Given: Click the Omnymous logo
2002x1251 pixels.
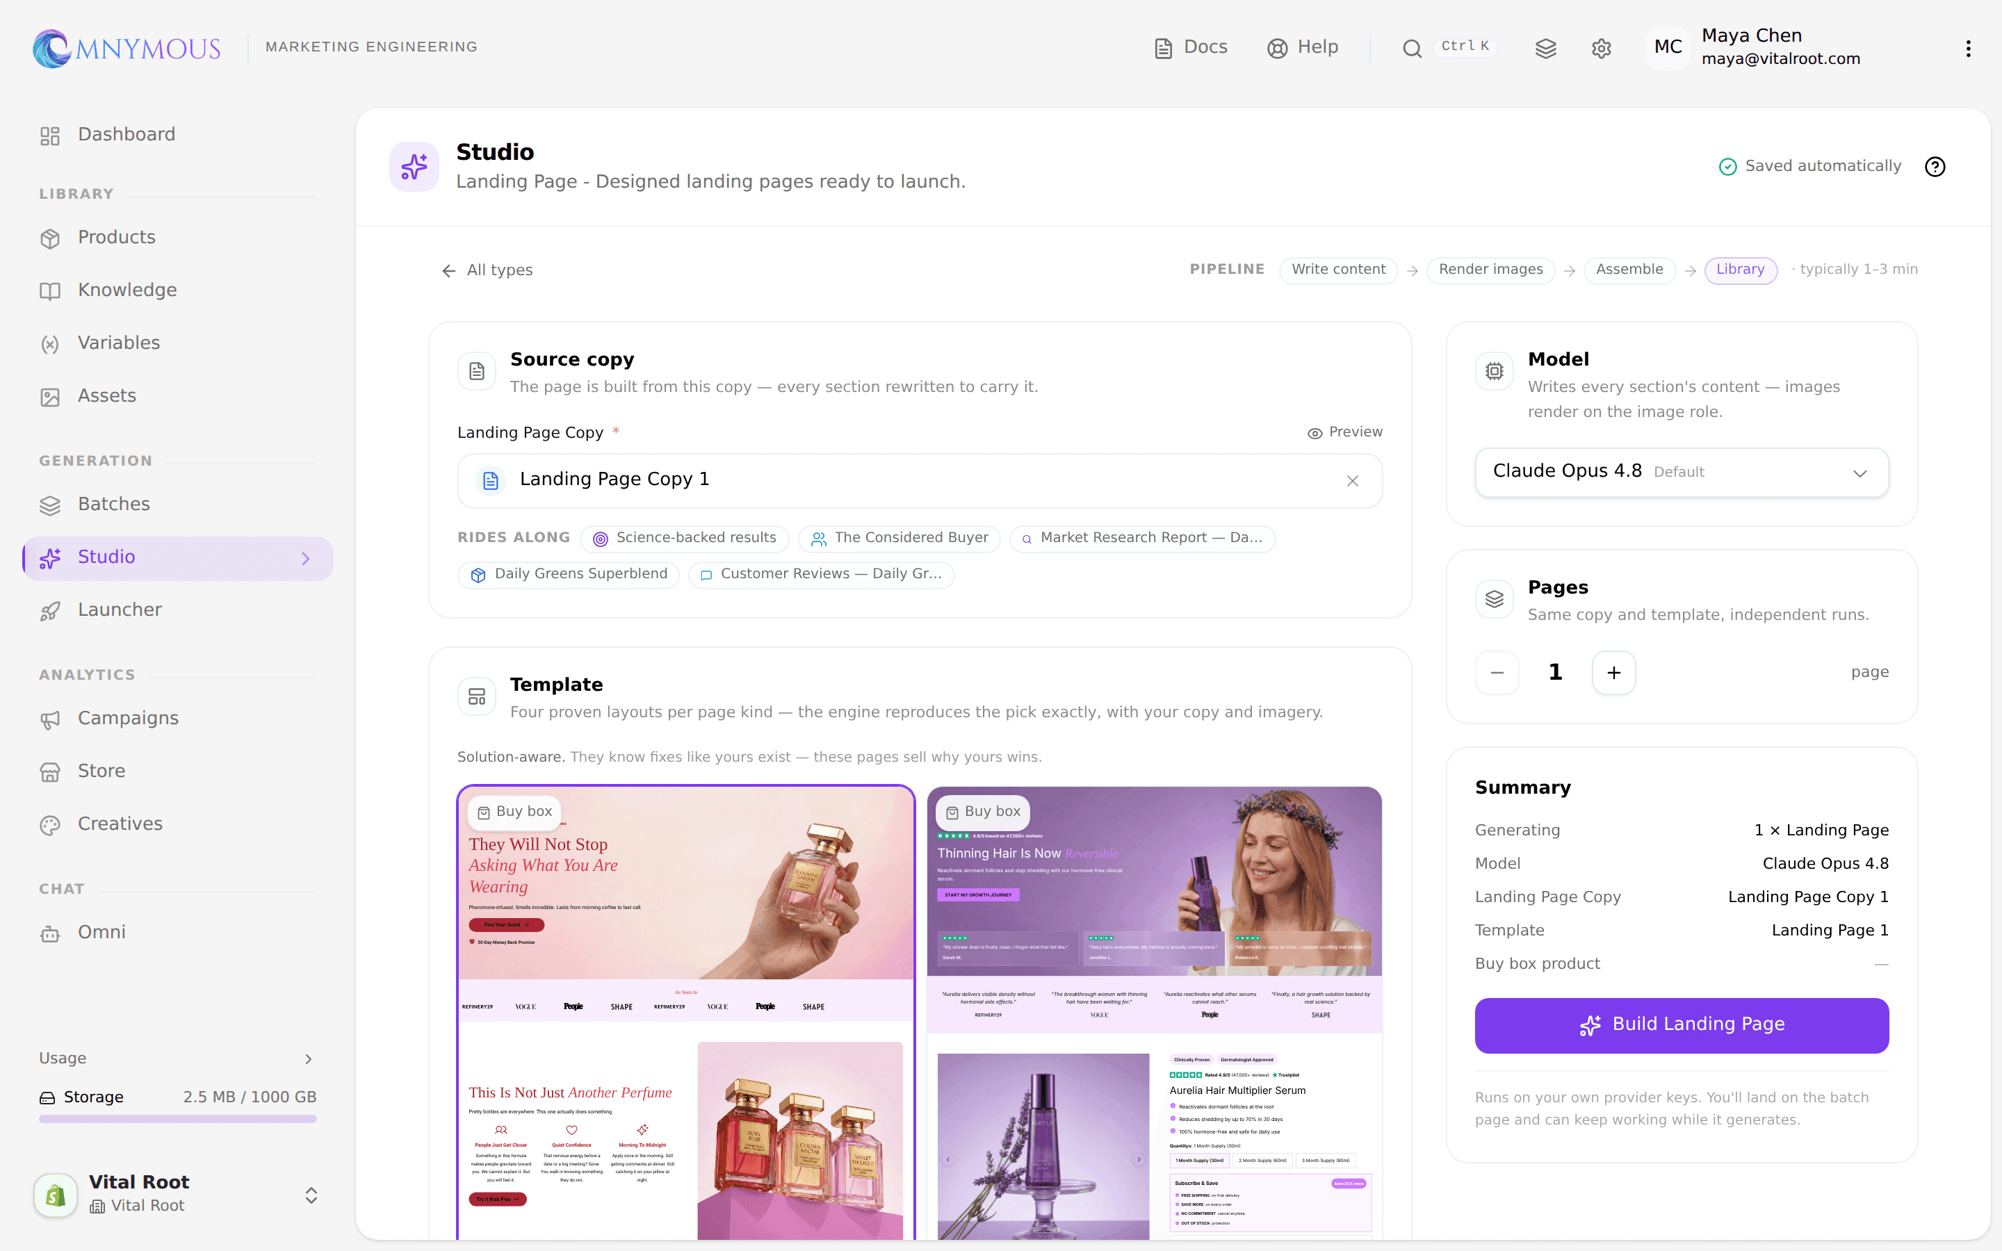Looking at the screenshot, I should pos(127,48).
